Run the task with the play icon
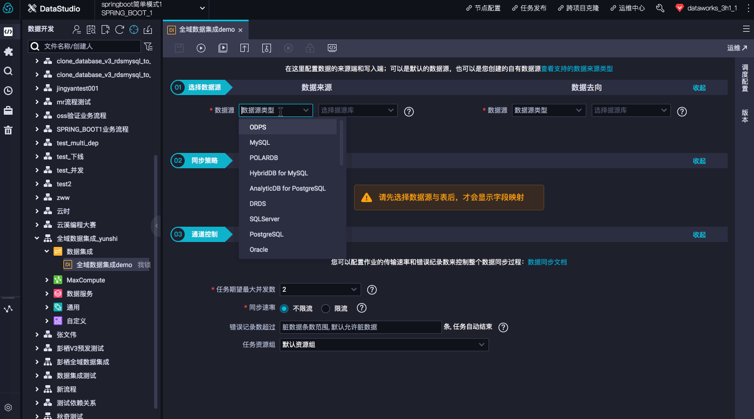This screenshot has width=754, height=419. tap(201, 48)
